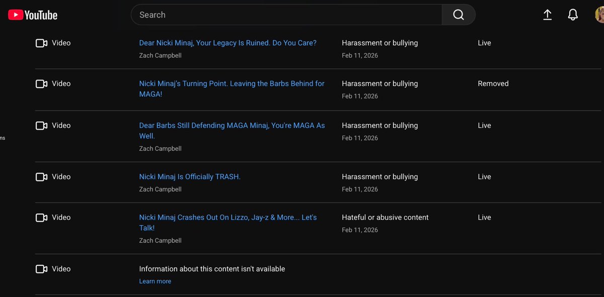Click the video icon next to the removed MAGA video
604x297 pixels.
41,83
